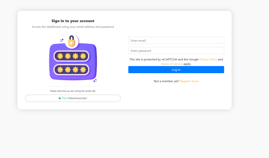
Task: Click the lower masked password row illustration
Action: (71, 69)
